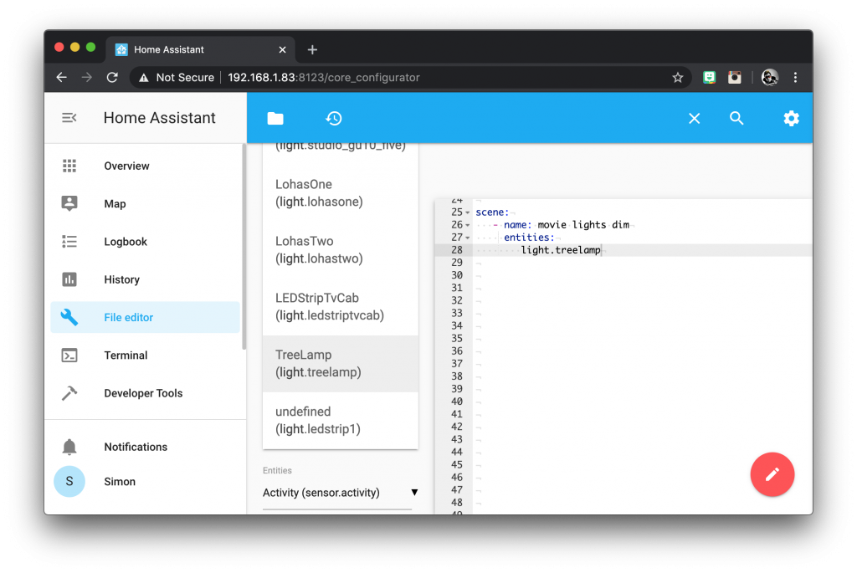Select undefined (light.ledstrip1) entity
The image size is (857, 573).
point(340,420)
